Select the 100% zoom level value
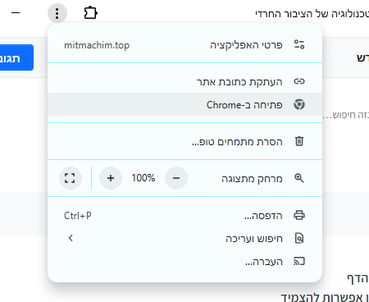The height and width of the screenshot is (302, 369). click(x=143, y=178)
